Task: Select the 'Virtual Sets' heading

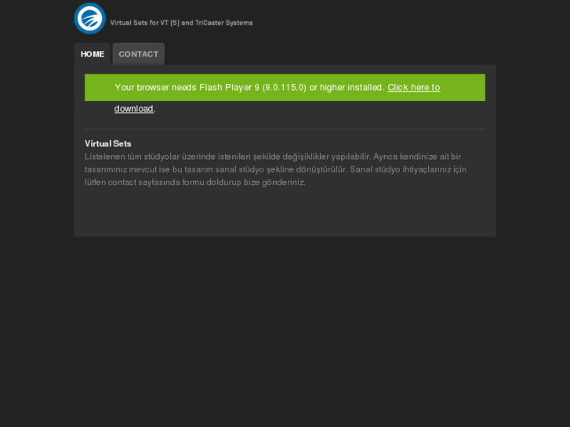Action: click(108, 143)
